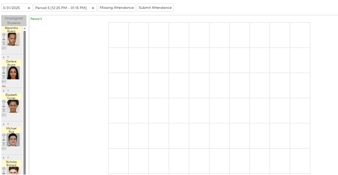This screenshot has width=338, height=175.
Task: Select Darlene Acuna's photo
Action: (x=13, y=73)
